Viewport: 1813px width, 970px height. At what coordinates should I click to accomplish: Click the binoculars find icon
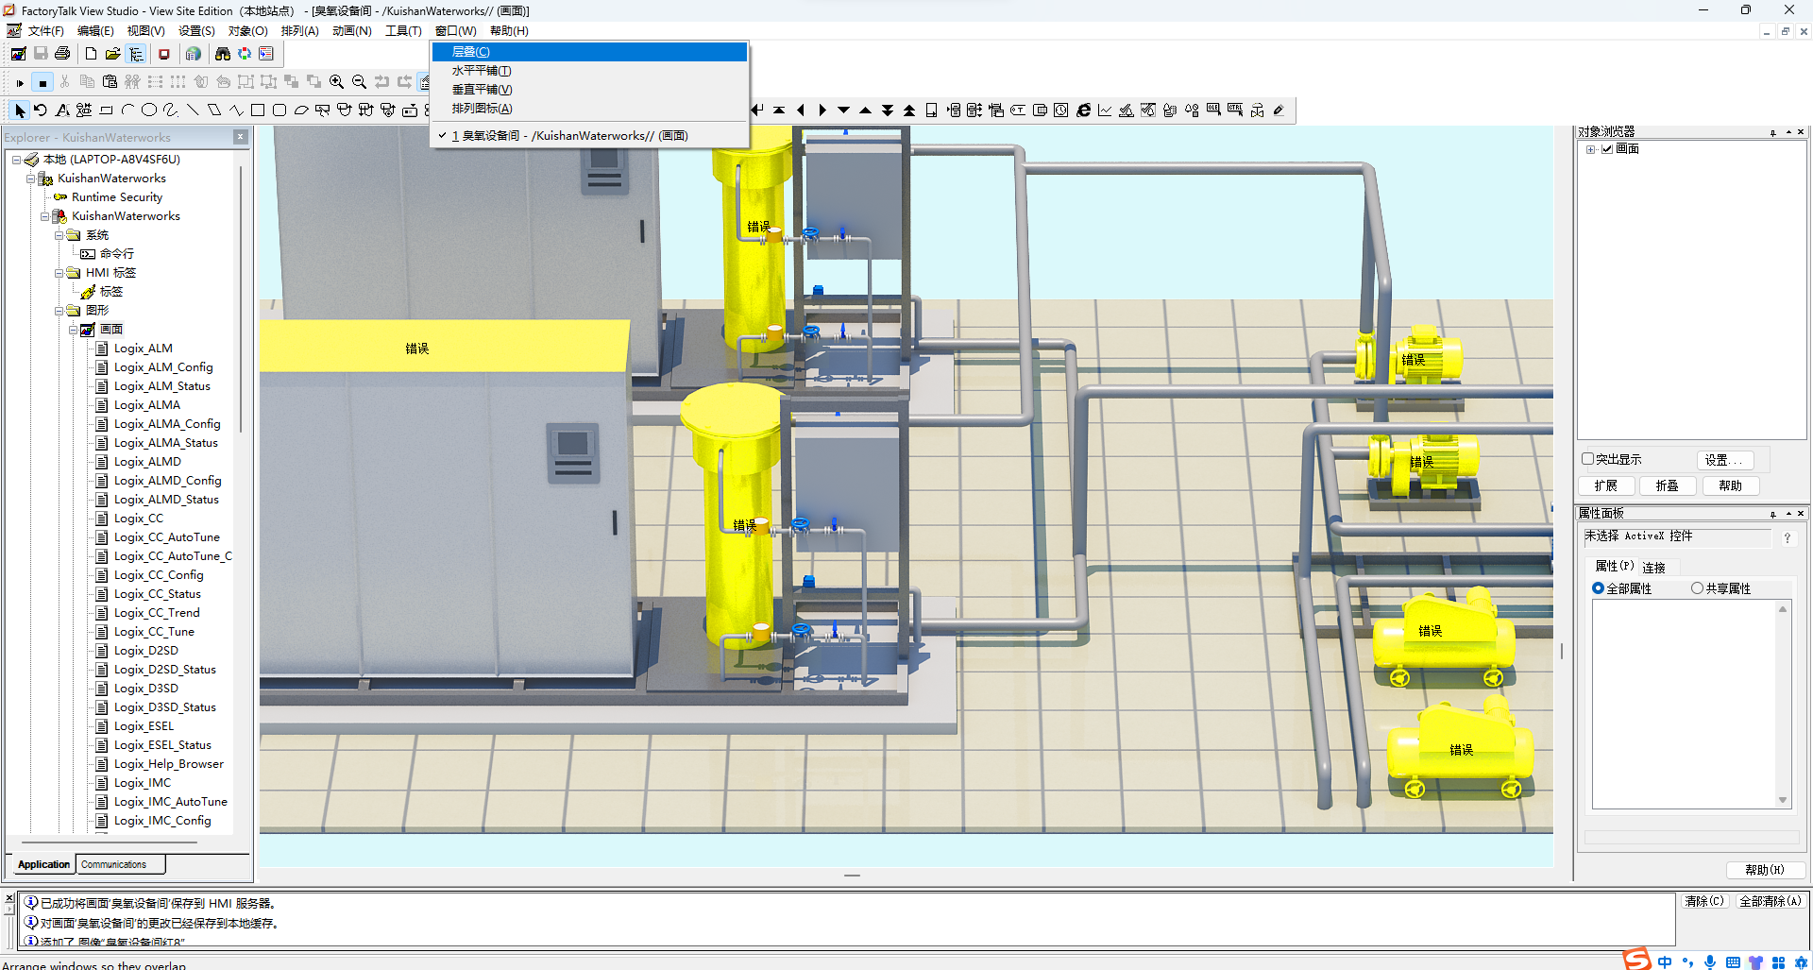pos(223,54)
